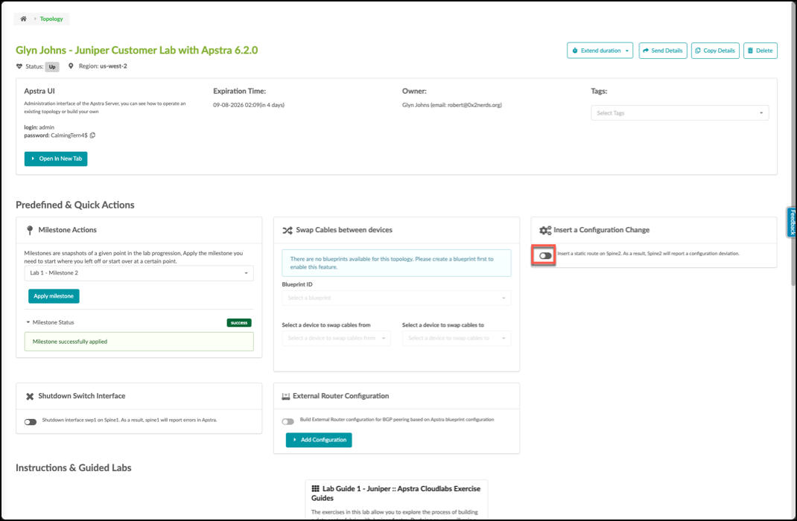This screenshot has width=797, height=521.
Task: Open the Lab 1 - Milestone 2 dropdown
Action: pos(139,273)
